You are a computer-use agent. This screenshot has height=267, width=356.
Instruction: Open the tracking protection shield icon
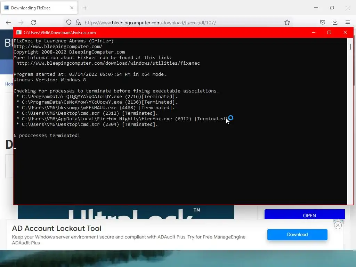click(x=69, y=22)
